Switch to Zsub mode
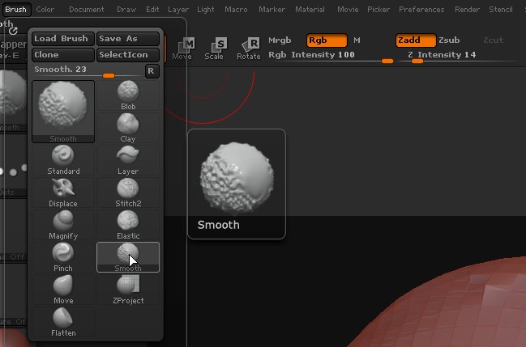526x347 pixels. tap(449, 40)
